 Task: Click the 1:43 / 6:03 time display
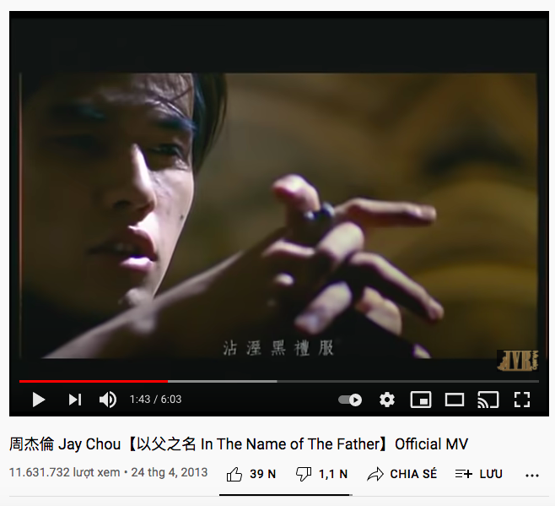pos(155,400)
